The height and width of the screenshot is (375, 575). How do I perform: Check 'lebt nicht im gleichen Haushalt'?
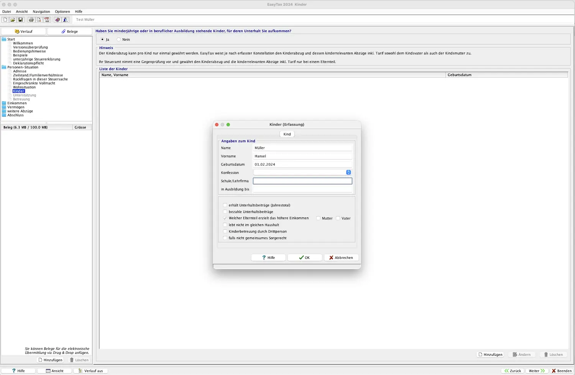coord(225,225)
